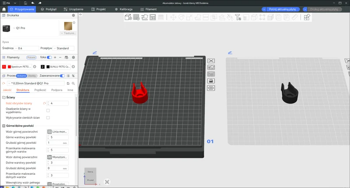The height and width of the screenshot is (188, 350).
Task: Expand the Wzór górnej powierzchni dropdown
Action: (57, 131)
